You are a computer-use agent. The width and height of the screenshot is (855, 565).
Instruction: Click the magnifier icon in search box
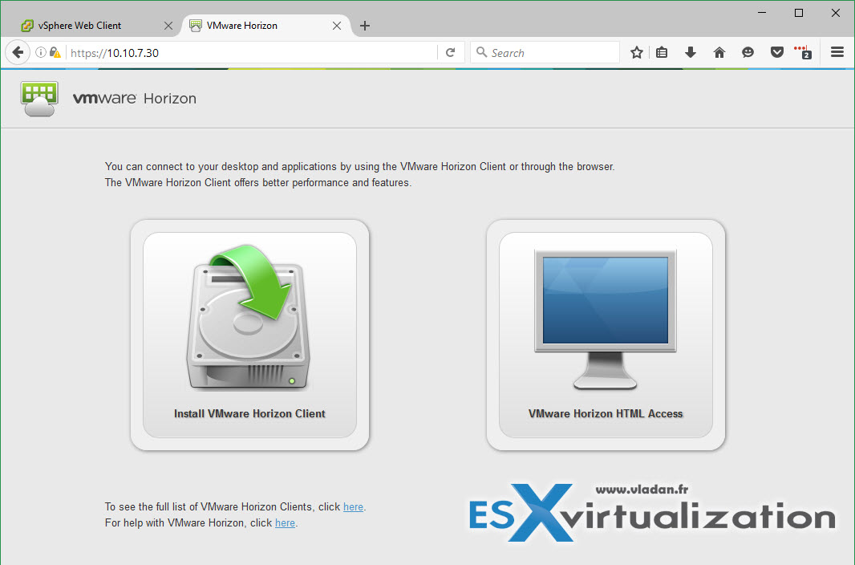[481, 52]
